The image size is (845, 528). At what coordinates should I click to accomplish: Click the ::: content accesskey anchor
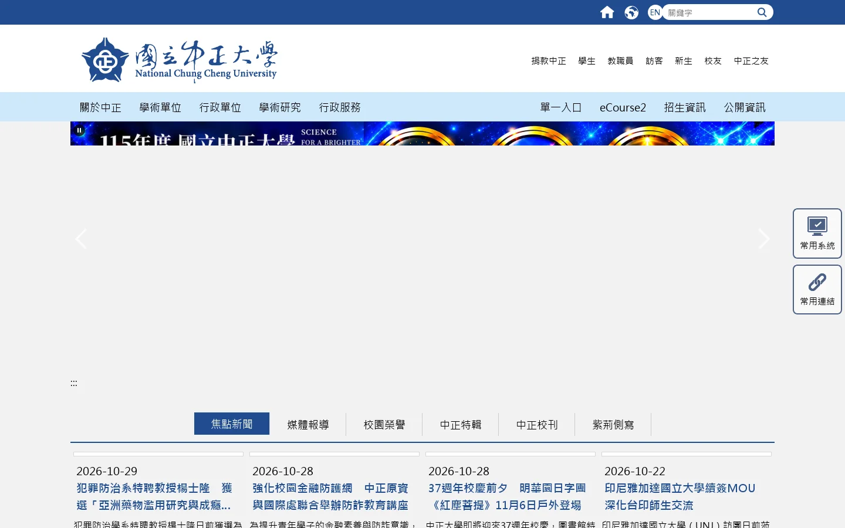pos(74,383)
